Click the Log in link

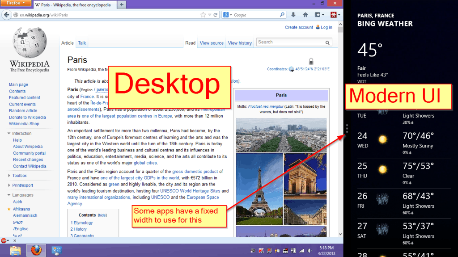click(326, 27)
